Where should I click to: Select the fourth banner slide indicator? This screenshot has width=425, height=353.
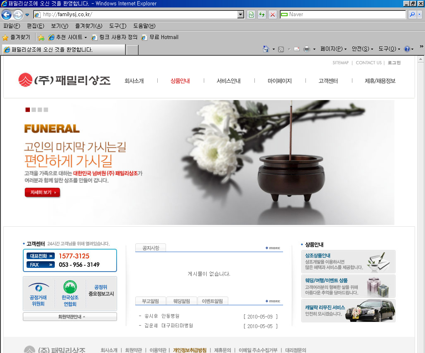46,110
